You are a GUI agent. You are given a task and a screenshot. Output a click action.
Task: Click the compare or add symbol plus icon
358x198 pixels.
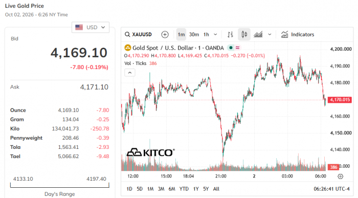(165, 34)
